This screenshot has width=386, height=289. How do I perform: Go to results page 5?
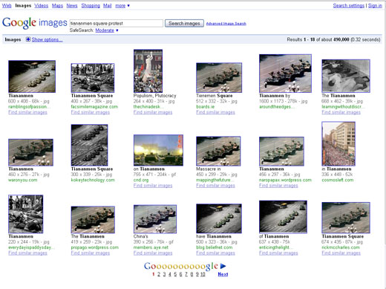(175, 274)
